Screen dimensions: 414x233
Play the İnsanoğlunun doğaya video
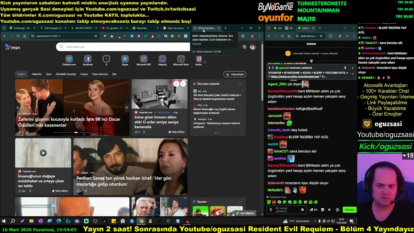point(43,153)
